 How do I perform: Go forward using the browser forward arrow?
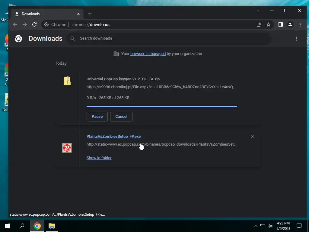coord(25,25)
